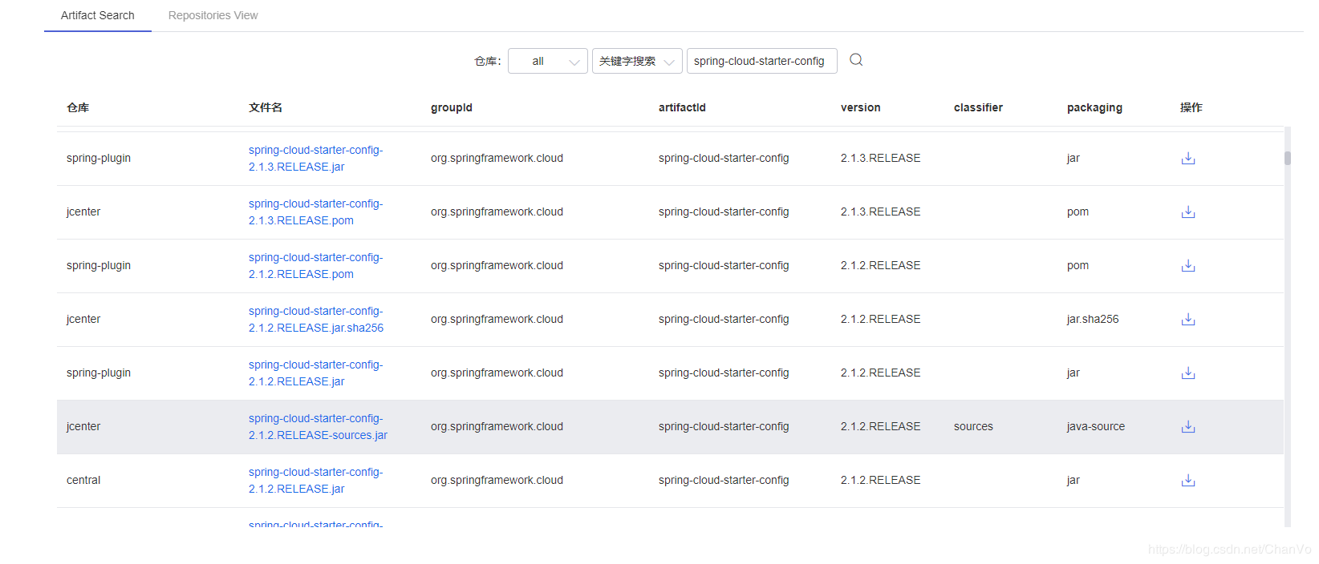The image size is (1319, 564).
Task: Open the jcenter 2.1.3.RELEASE.pom file link
Action: click(315, 212)
